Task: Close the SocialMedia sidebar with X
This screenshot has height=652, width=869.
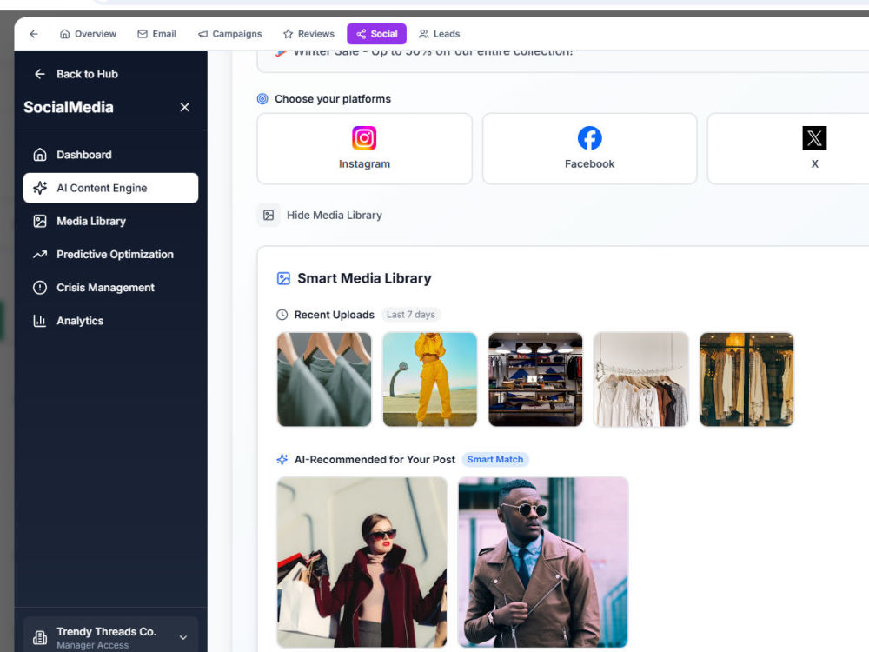Action: [184, 107]
